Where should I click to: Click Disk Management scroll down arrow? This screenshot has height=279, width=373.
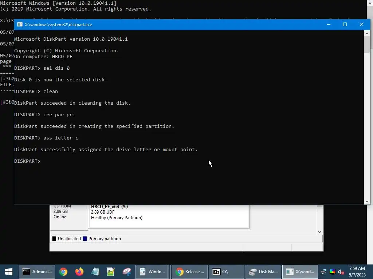click(x=319, y=232)
